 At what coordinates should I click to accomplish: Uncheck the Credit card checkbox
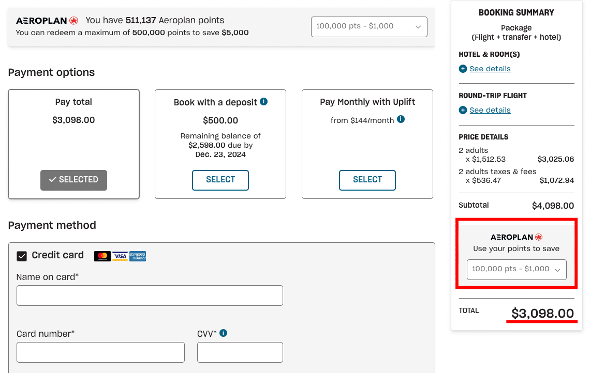pos(22,256)
